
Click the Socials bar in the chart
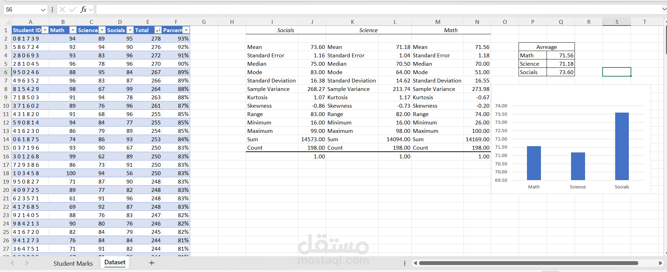click(622, 146)
